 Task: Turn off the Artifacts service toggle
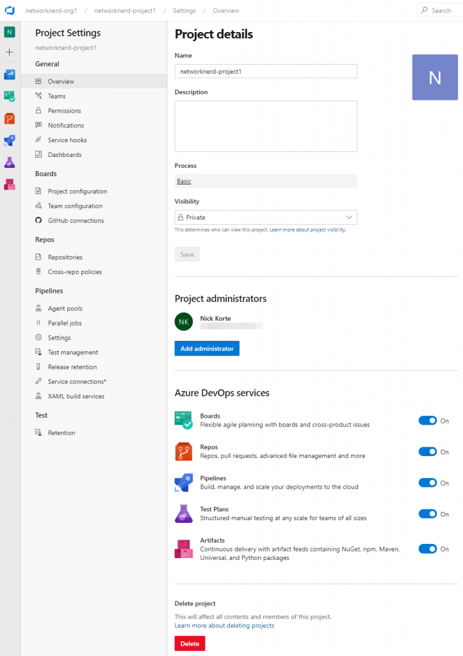coord(427,549)
